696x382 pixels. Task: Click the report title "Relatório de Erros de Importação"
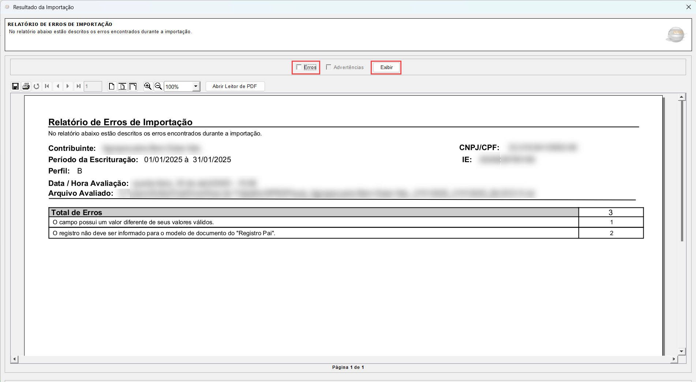pyautogui.click(x=120, y=122)
